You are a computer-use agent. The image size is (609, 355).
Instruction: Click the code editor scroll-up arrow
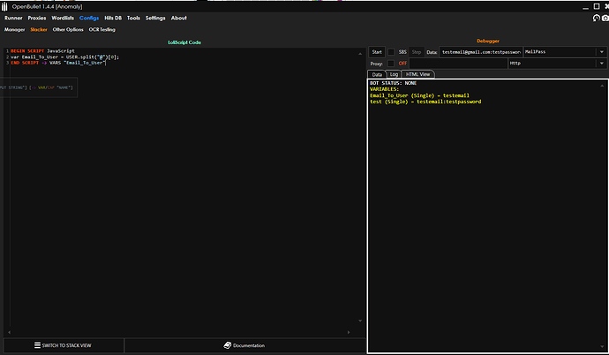tap(360, 54)
